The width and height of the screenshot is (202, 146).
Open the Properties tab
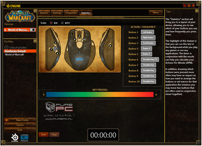[x=71, y=13]
